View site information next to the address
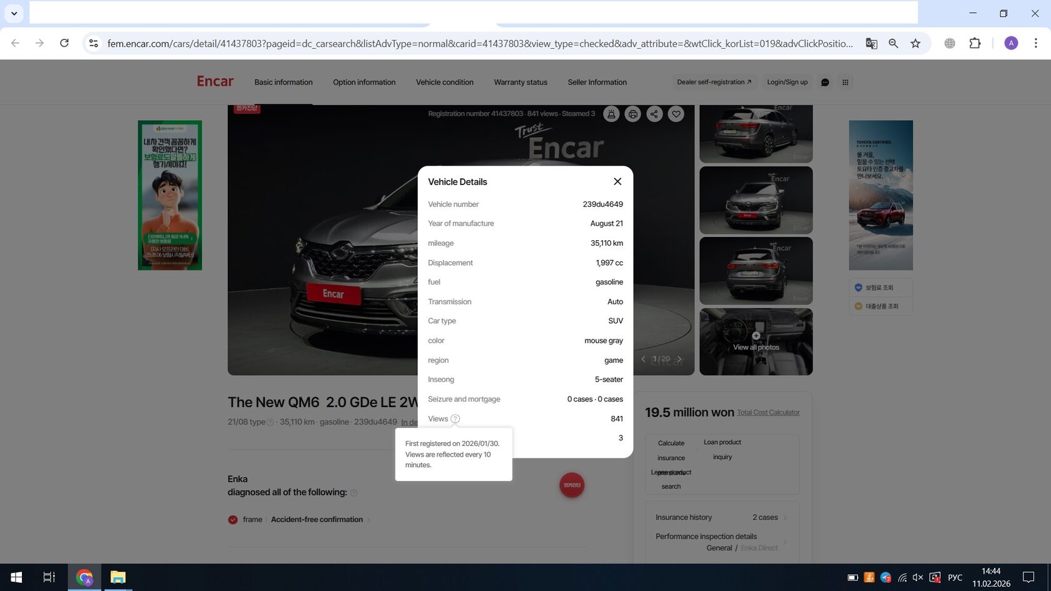Viewport: 1051px width, 591px height. (94, 43)
